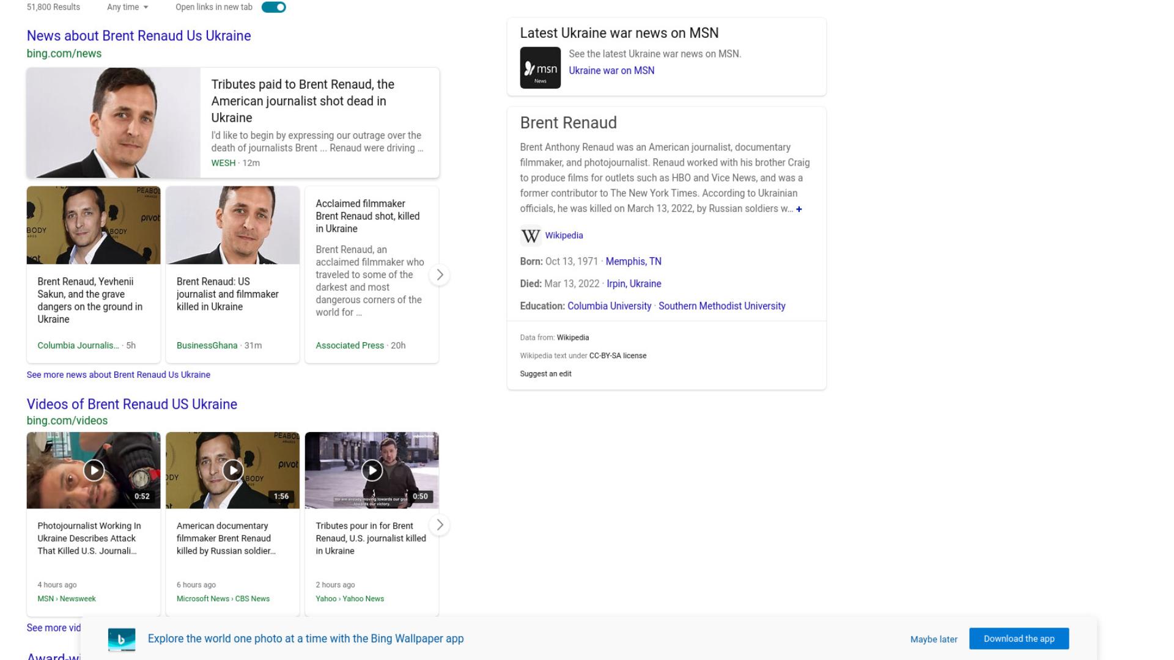The width and height of the screenshot is (1174, 660).
Task: Open CC-BY-SA license link
Action: pyautogui.click(x=618, y=356)
